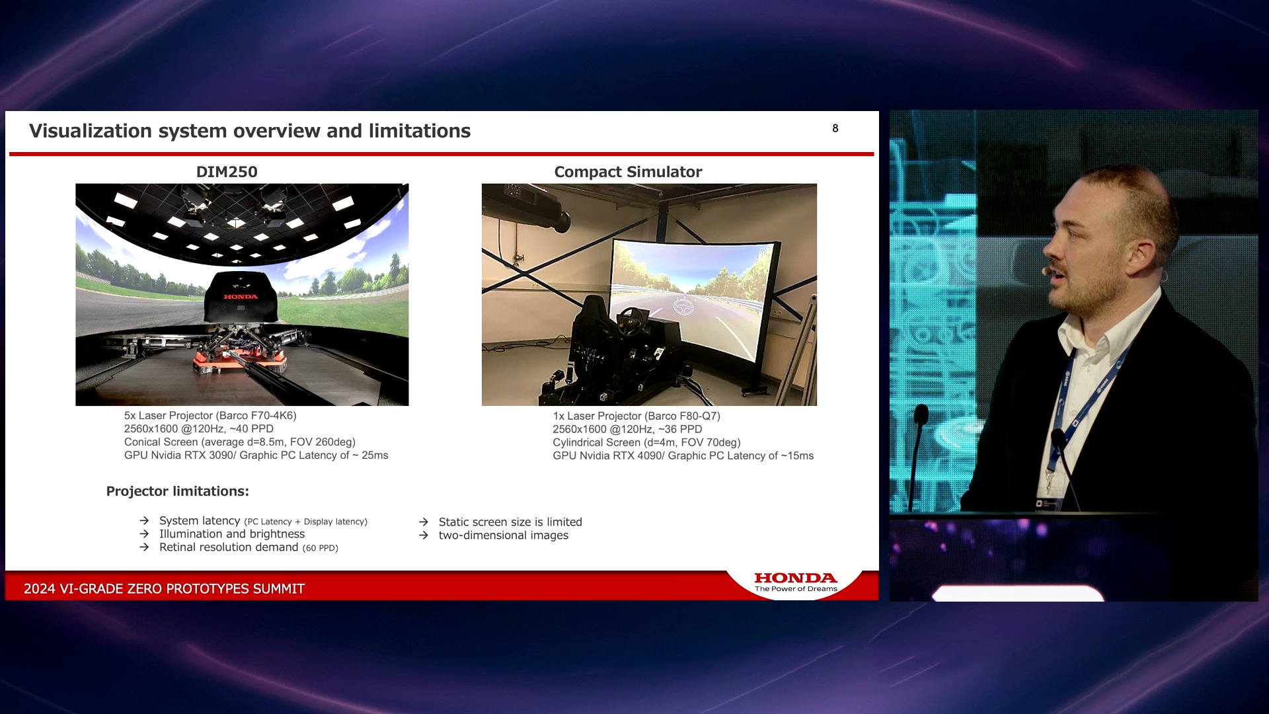Click the GPU Nvidia RTX 4090 latency line
The width and height of the screenshot is (1269, 714).
[x=683, y=456]
